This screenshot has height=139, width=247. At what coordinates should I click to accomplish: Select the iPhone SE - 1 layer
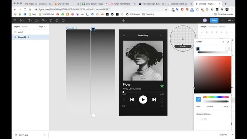tap(30, 37)
